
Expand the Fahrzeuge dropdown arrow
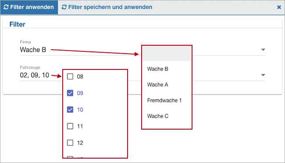(263, 75)
